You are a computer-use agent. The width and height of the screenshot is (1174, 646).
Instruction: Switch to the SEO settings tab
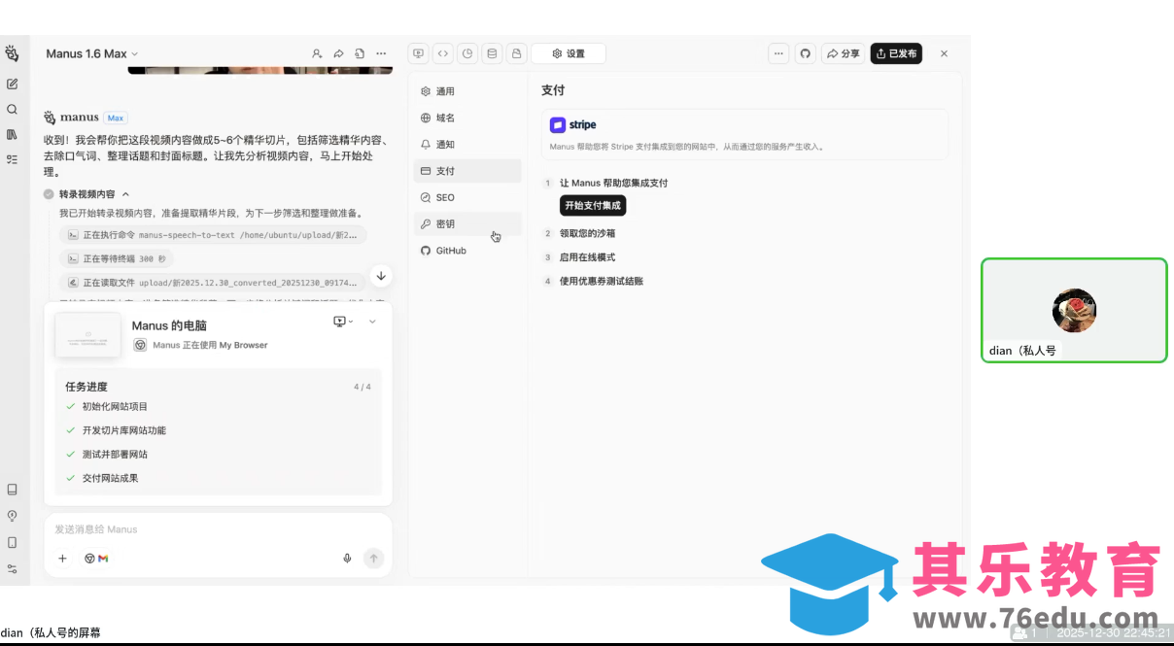click(x=443, y=197)
